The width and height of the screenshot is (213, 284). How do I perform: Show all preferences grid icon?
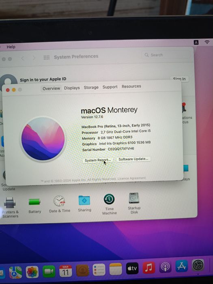(46, 58)
